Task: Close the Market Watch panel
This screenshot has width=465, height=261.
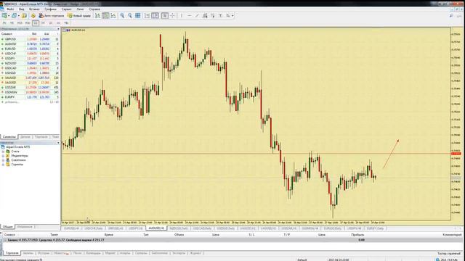Action: (58, 29)
